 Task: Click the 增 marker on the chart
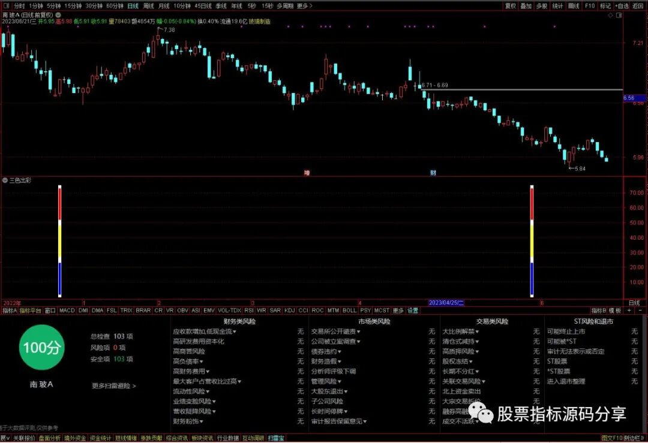(307, 173)
